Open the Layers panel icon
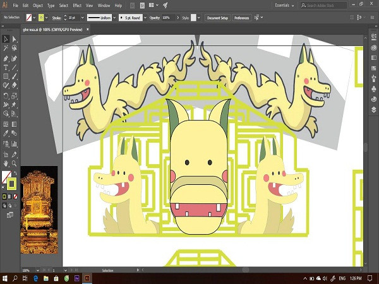379x284 pixels. 373,109
